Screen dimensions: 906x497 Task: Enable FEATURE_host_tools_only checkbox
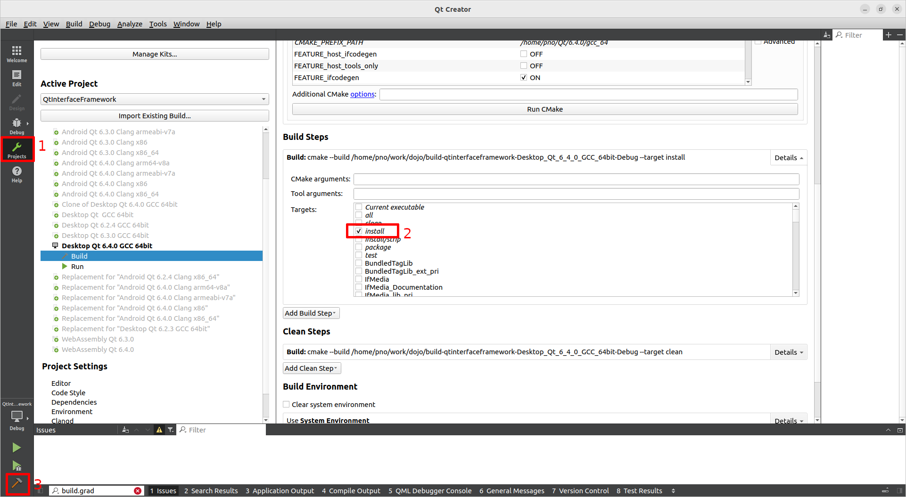click(524, 65)
